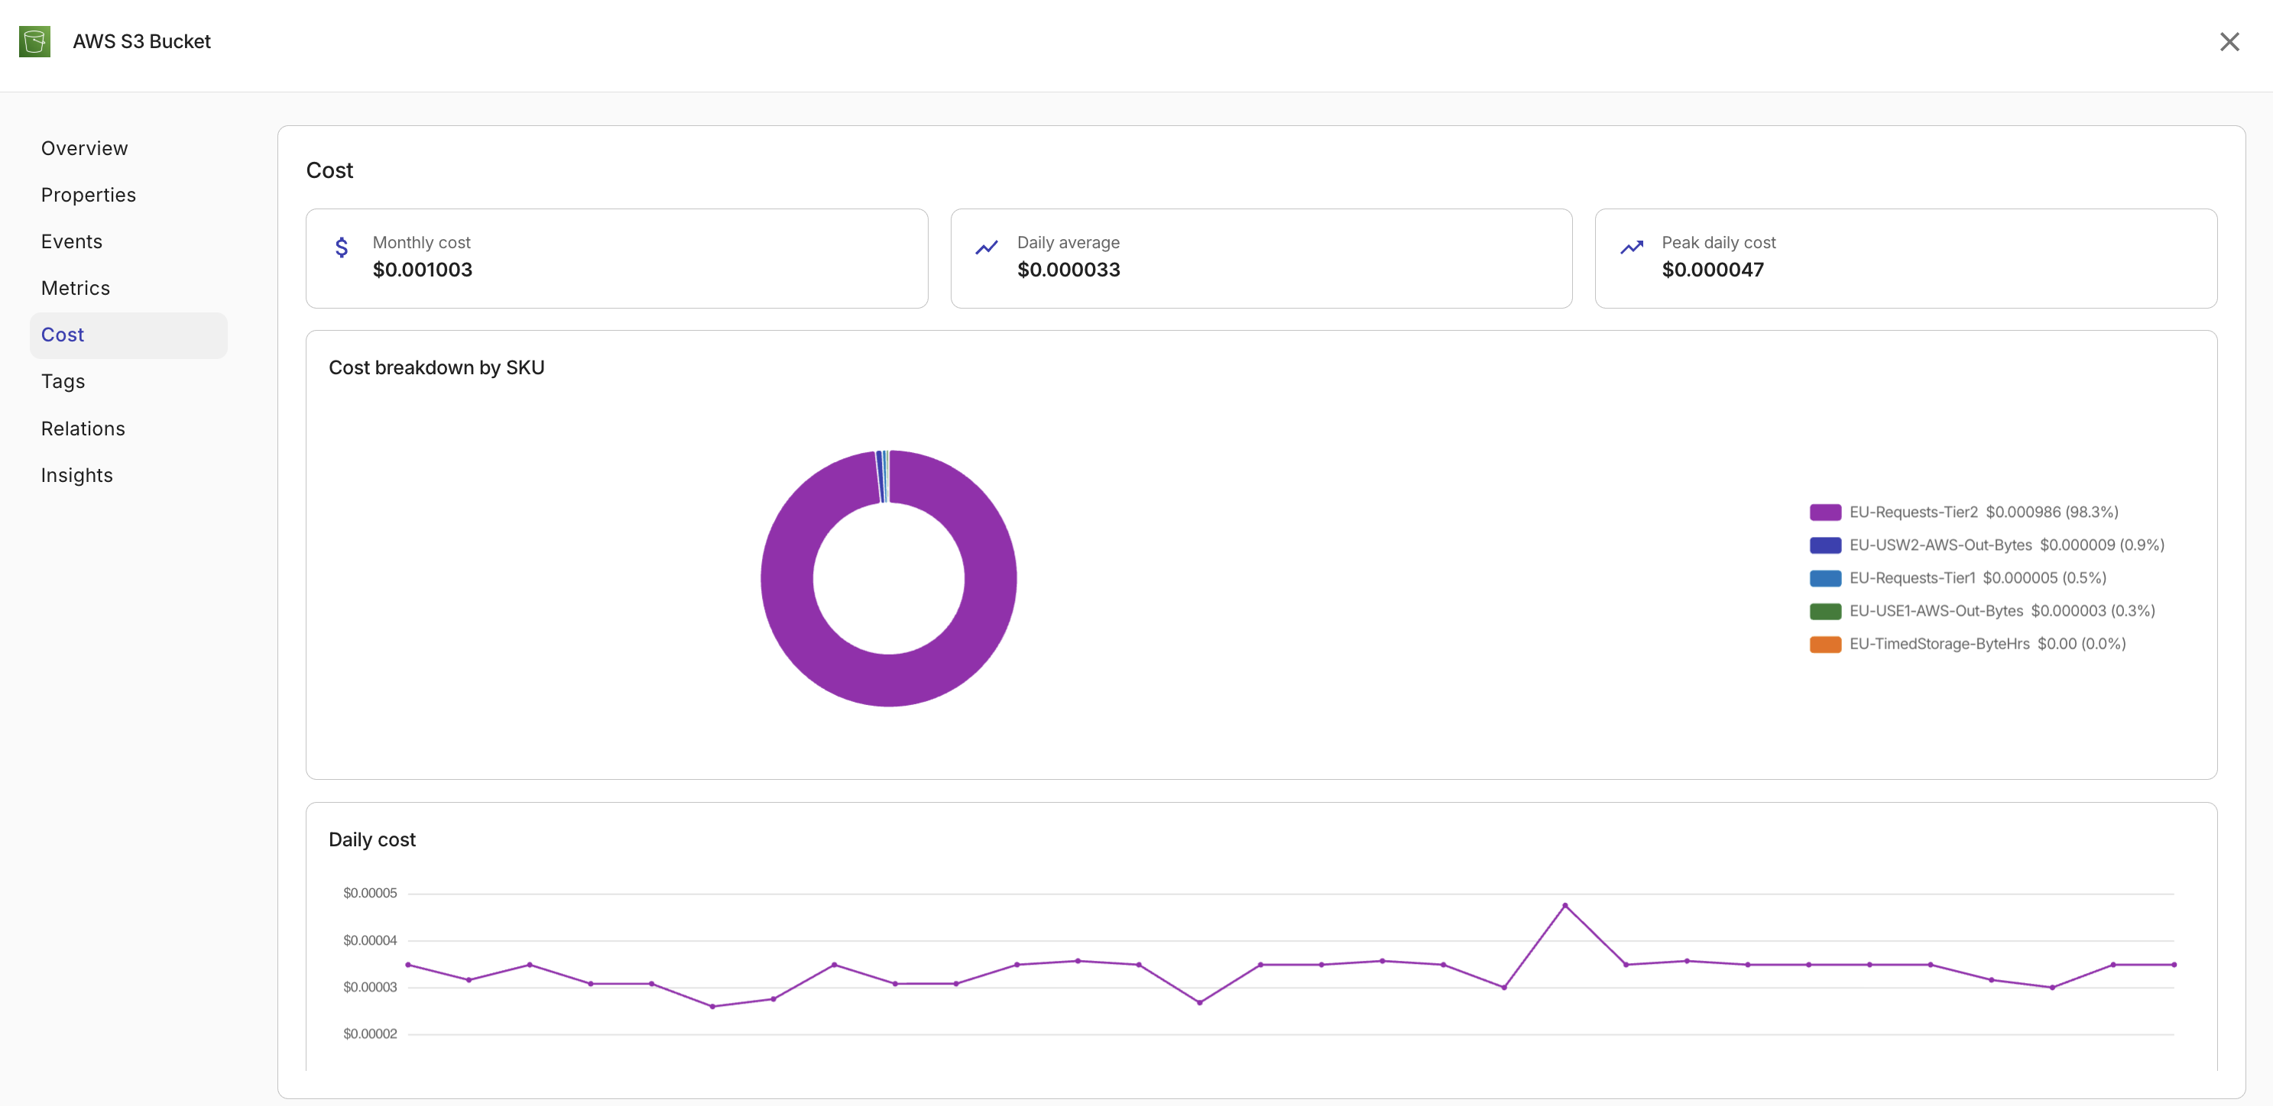Click the $0.00004 y-axis label
Screen dimensions: 2273x1106
coord(370,941)
